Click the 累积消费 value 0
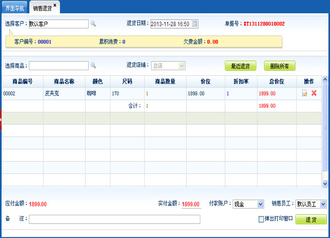The height and width of the screenshot is (238, 330). coord(124,42)
